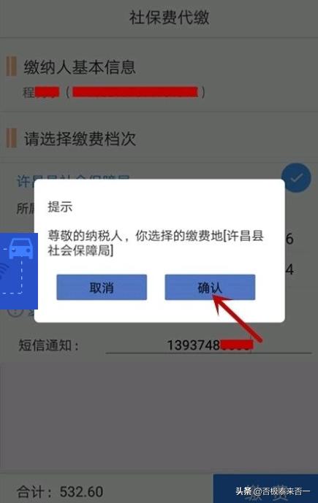The image size is (318, 503).
Task: Click the 取消 cancel button
Action: pyautogui.click(x=102, y=287)
